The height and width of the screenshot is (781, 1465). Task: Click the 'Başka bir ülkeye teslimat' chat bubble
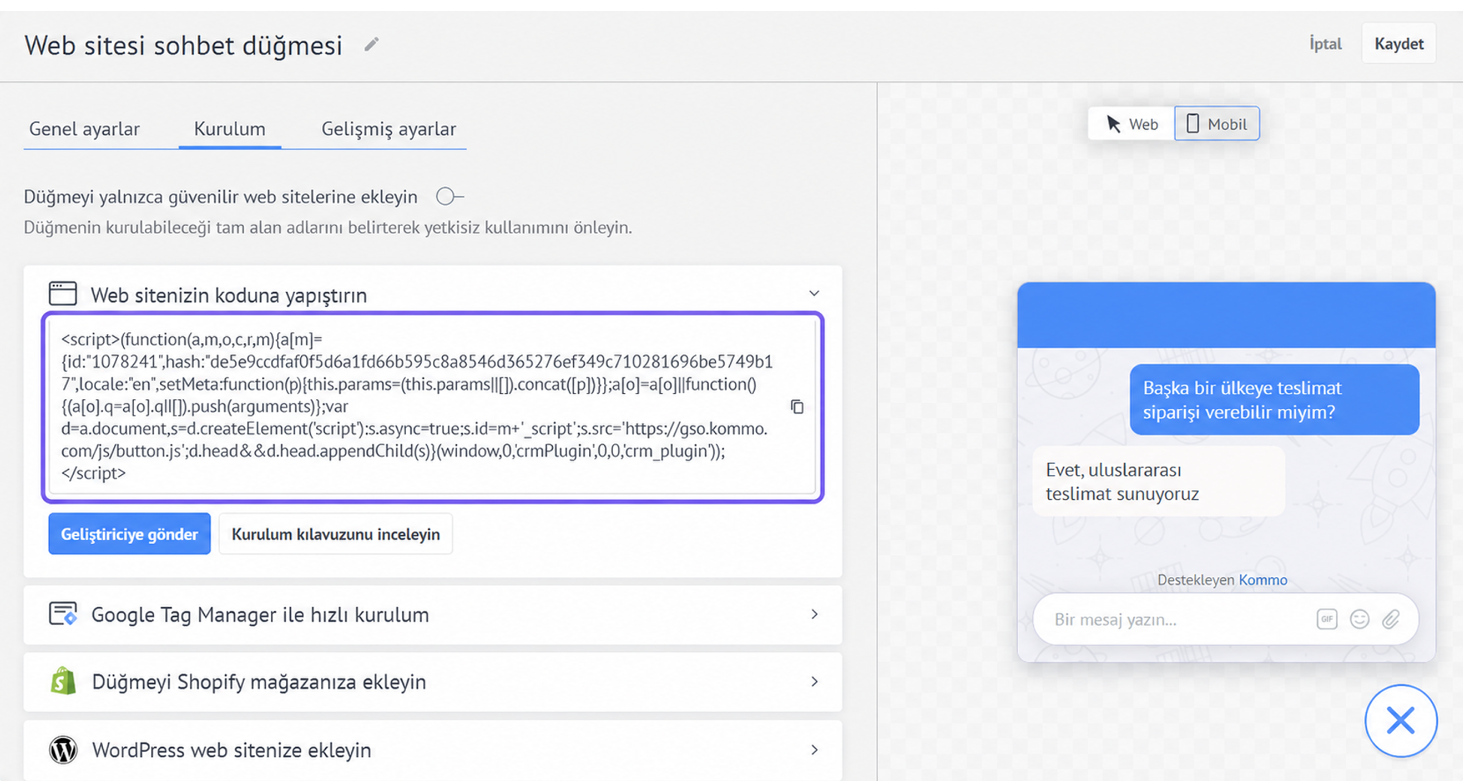[1275, 399]
